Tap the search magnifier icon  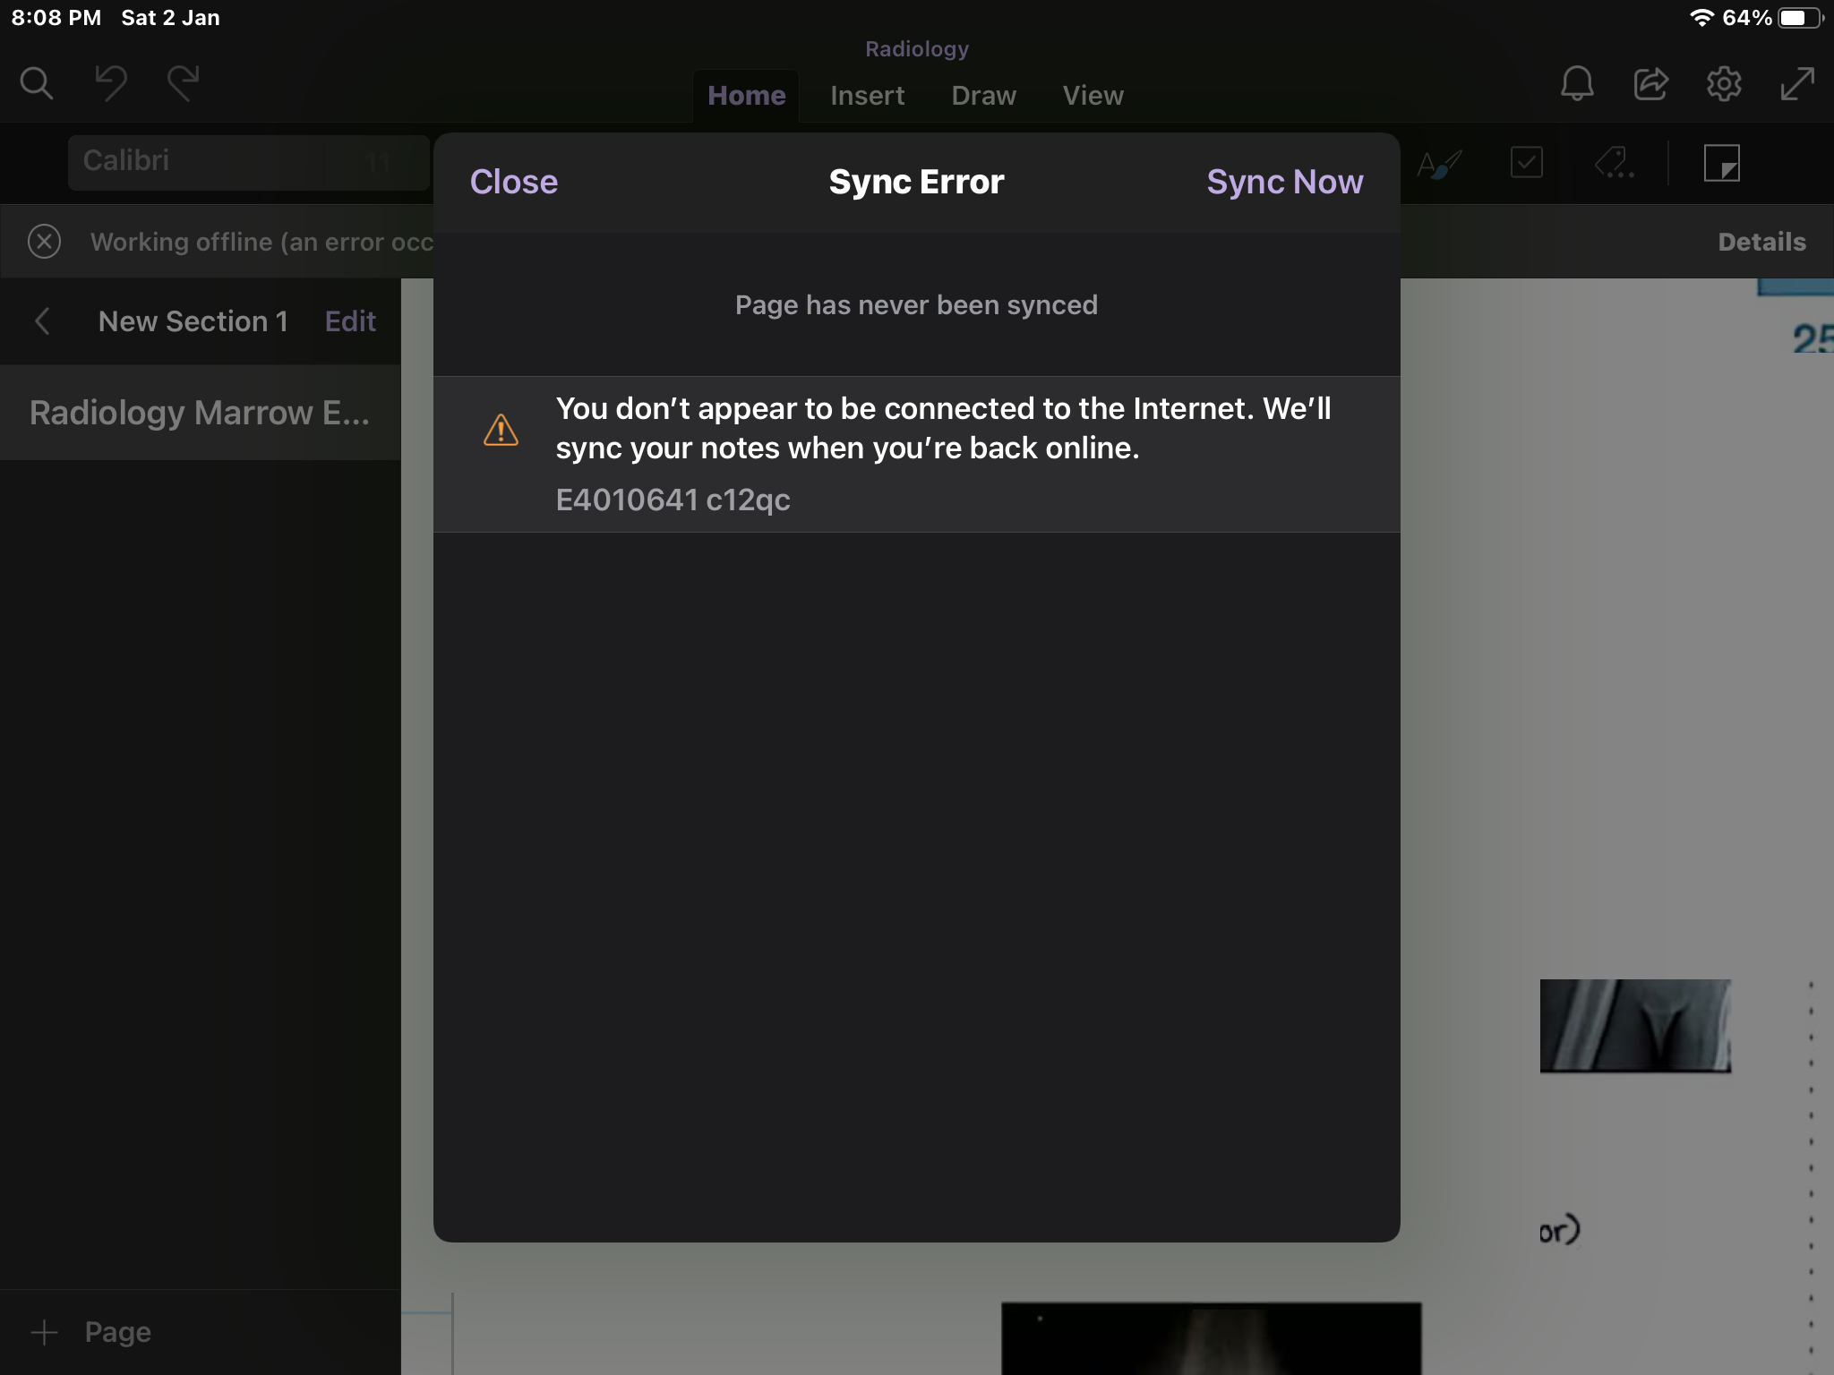tap(37, 83)
